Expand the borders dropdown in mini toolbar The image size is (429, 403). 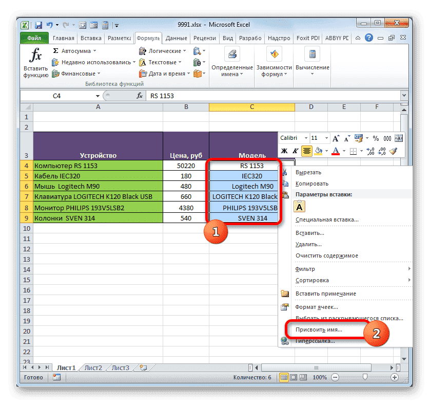pyautogui.click(x=361, y=150)
